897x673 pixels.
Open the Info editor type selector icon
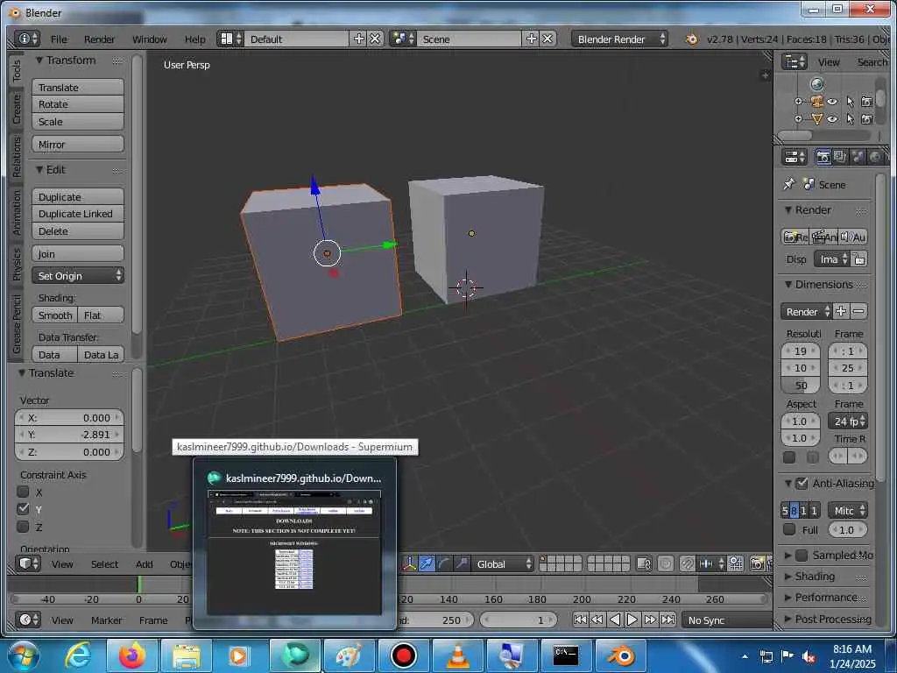pyautogui.click(x=26, y=39)
